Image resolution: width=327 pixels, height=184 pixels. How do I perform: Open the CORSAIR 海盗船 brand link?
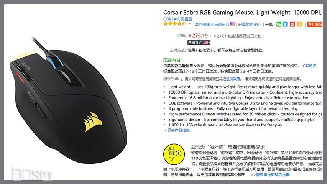point(177,19)
